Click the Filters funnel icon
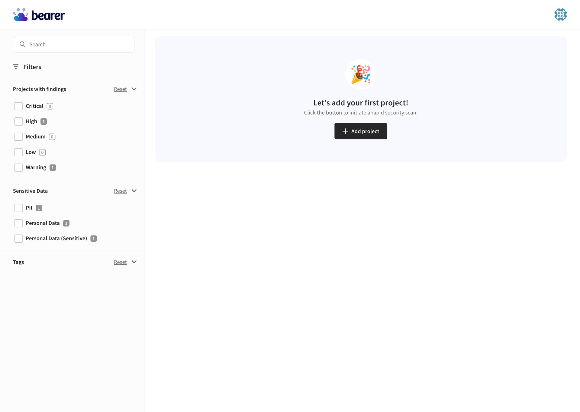Image resolution: width=580 pixels, height=412 pixels. (x=16, y=67)
